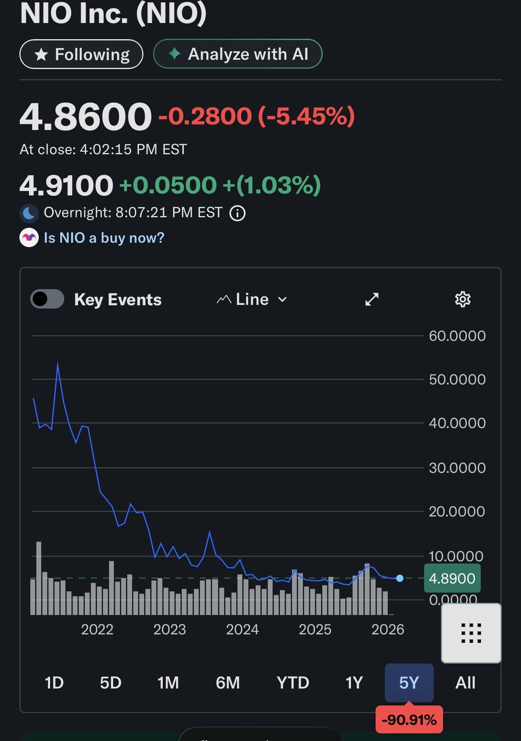
Task: Open the Line chart type dropdown
Action: point(252,299)
